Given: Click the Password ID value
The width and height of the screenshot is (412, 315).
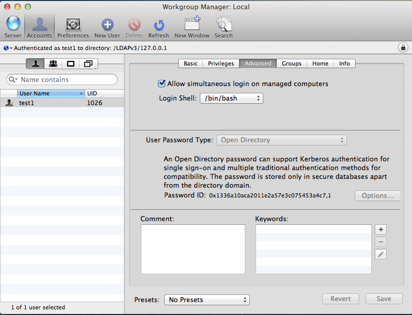Looking at the screenshot, I should (x=270, y=196).
